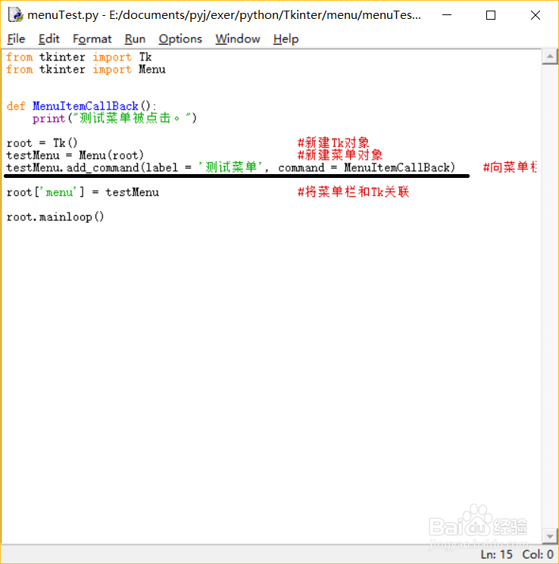The height and width of the screenshot is (564, 559).
Task: Open the Run menu
Action: click(x=135, y=39)
